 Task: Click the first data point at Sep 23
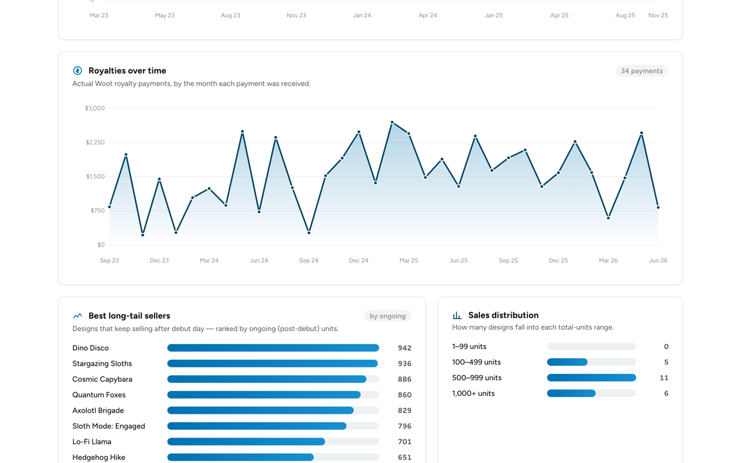109,207
